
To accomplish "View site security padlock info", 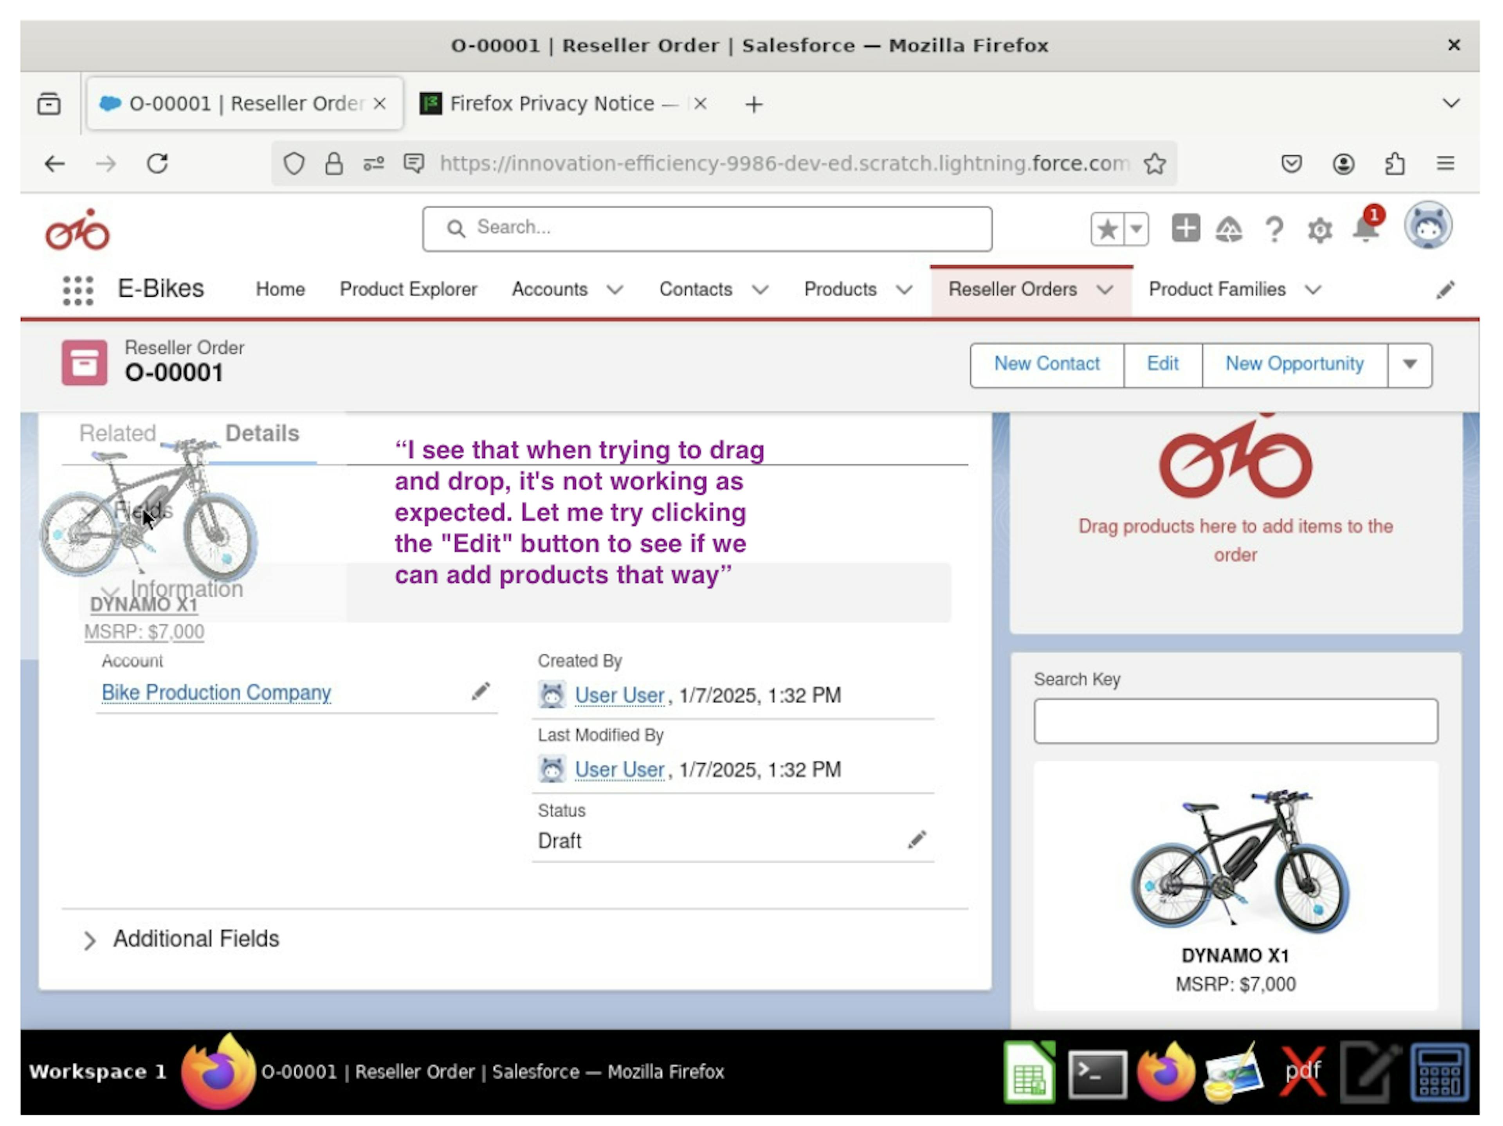I will tap(333, 164).
